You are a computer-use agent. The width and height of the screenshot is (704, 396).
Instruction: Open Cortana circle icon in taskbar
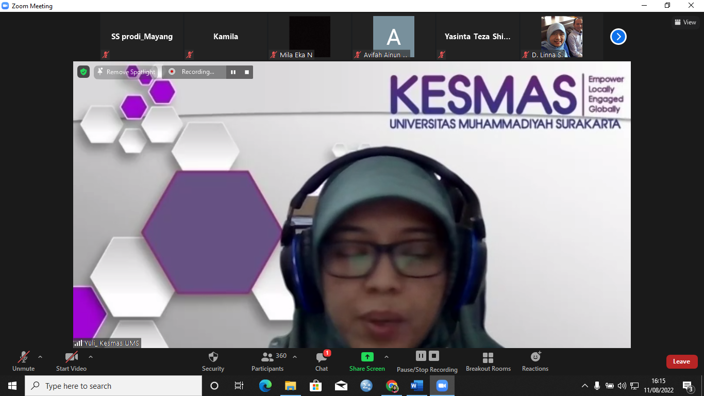pyautogui.click(x=214, y=386)
